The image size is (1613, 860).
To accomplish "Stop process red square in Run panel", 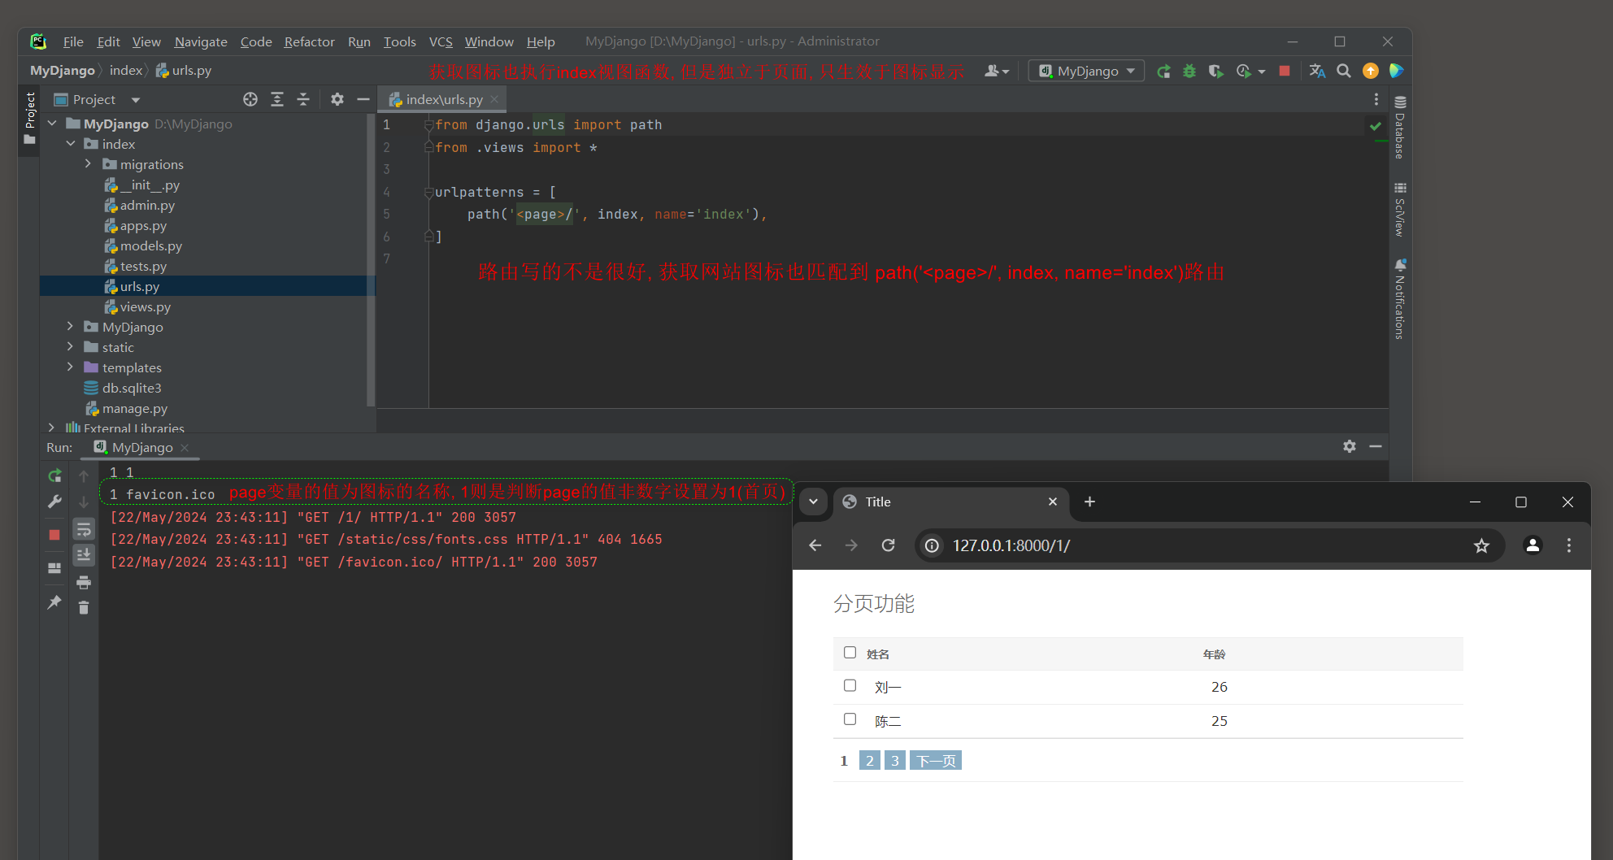I will 54,535.
